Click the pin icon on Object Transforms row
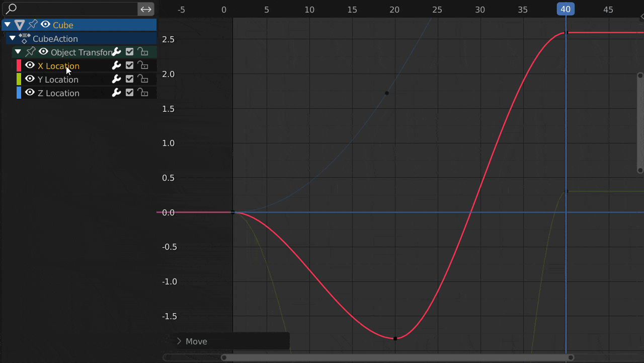This screenshot has width=644, height=363. coord(31,52)
